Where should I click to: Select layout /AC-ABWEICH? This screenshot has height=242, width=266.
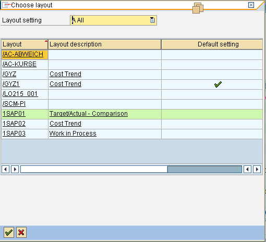pos(23,54)
